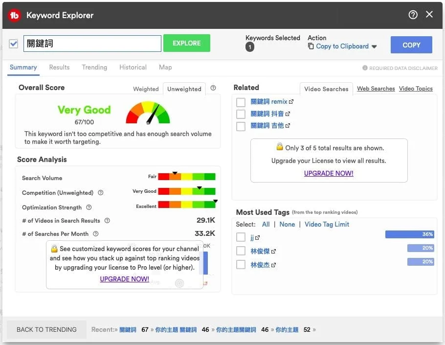Image resolution: width=445 pixels, height=345 pixels.
Task: Open external link icon for 關鍵詞 remix
Action: tap(291, 101)
